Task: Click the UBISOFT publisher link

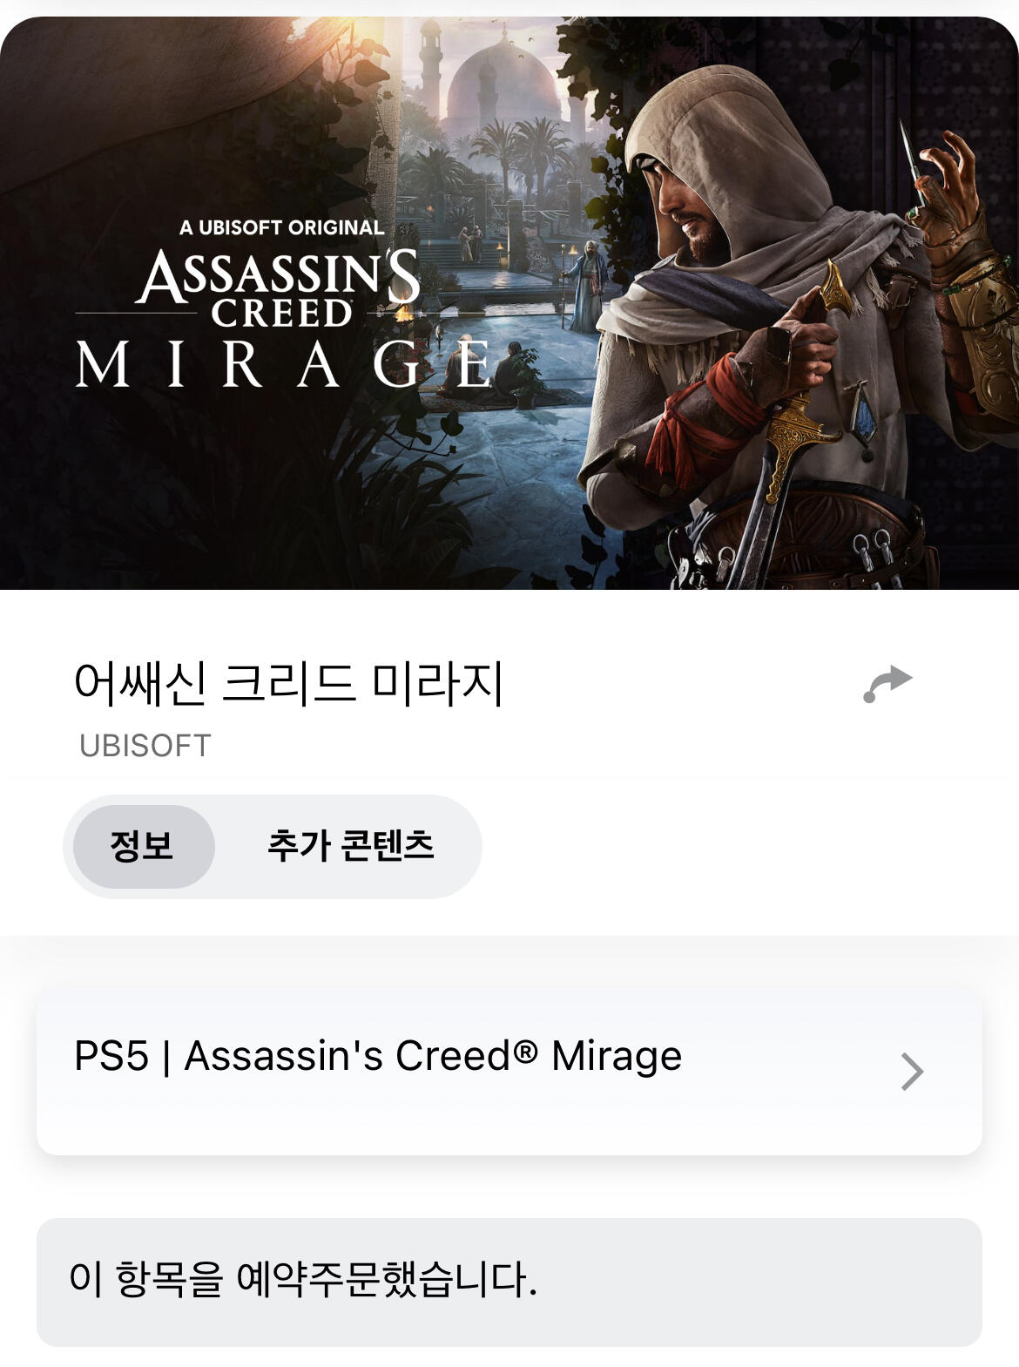Action: (145, 746)
